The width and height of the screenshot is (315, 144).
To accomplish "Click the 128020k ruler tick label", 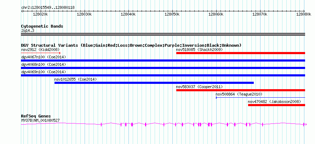I will [41, 14].
